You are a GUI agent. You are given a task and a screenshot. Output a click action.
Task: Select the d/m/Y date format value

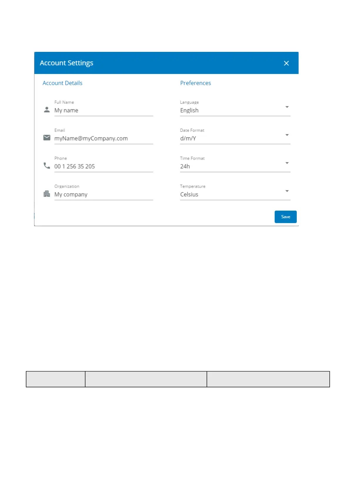188,138
